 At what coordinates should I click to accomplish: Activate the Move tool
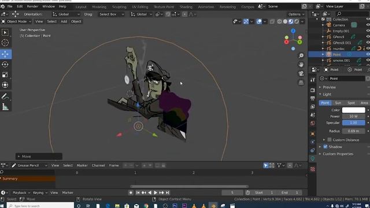click(5, 54)
